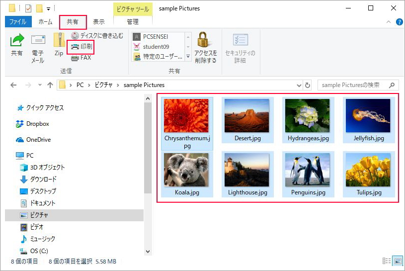405x271 pixels.
Task: Switch to large icons view in status bar
Action: pyautogui.click(x=398, y=261)
